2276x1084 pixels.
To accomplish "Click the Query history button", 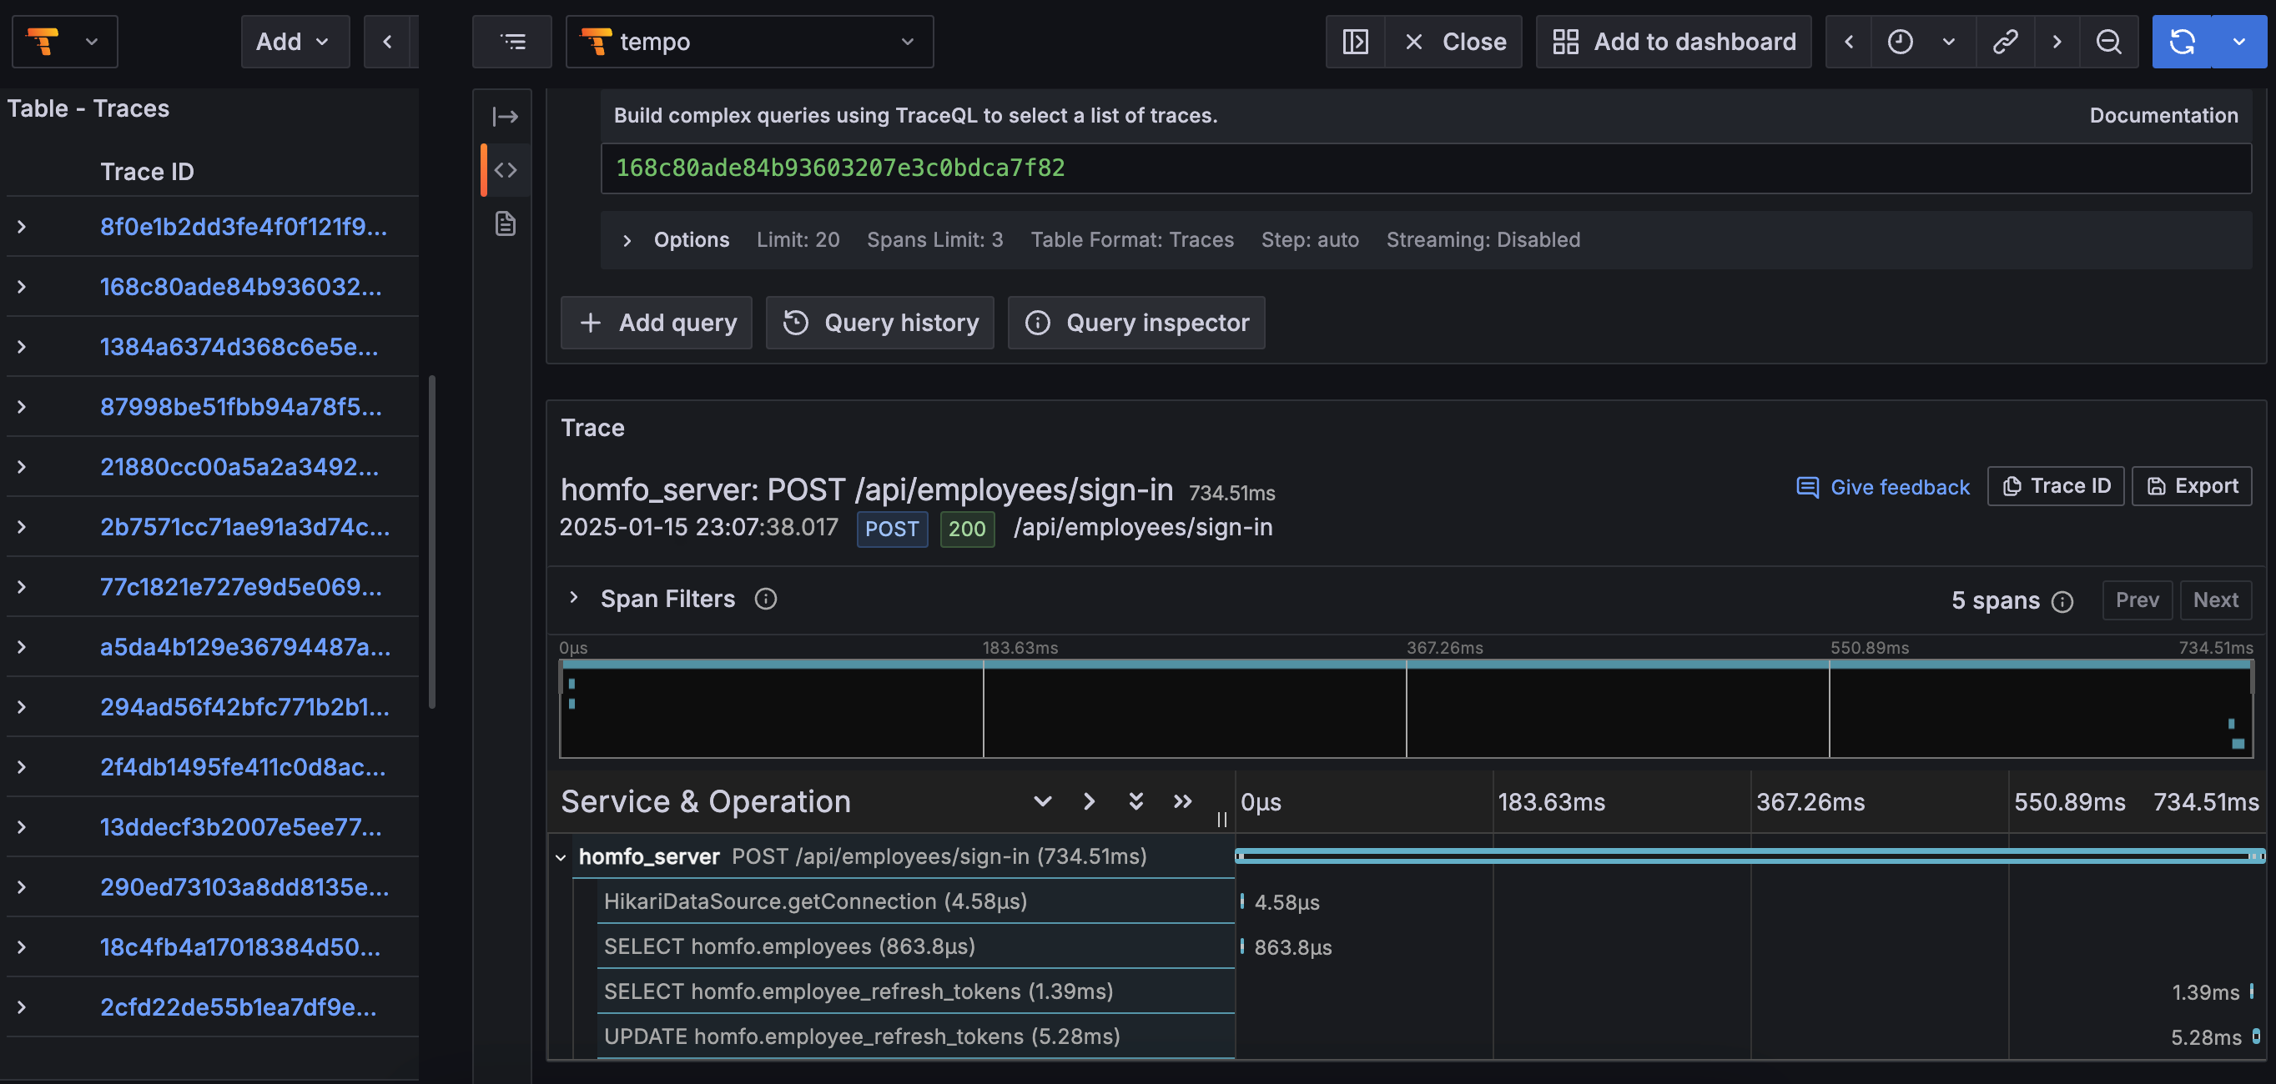I will 879,322.
